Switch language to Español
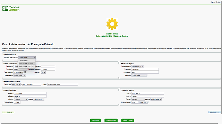The image size is (222, 124). click(213, 2)
